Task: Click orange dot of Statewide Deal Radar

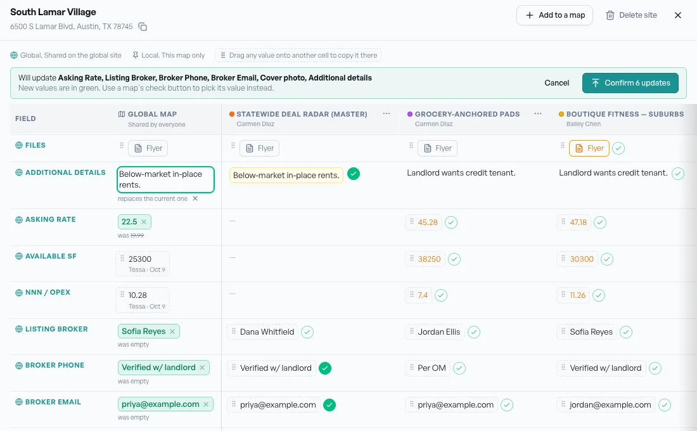Action: point(231,114)
